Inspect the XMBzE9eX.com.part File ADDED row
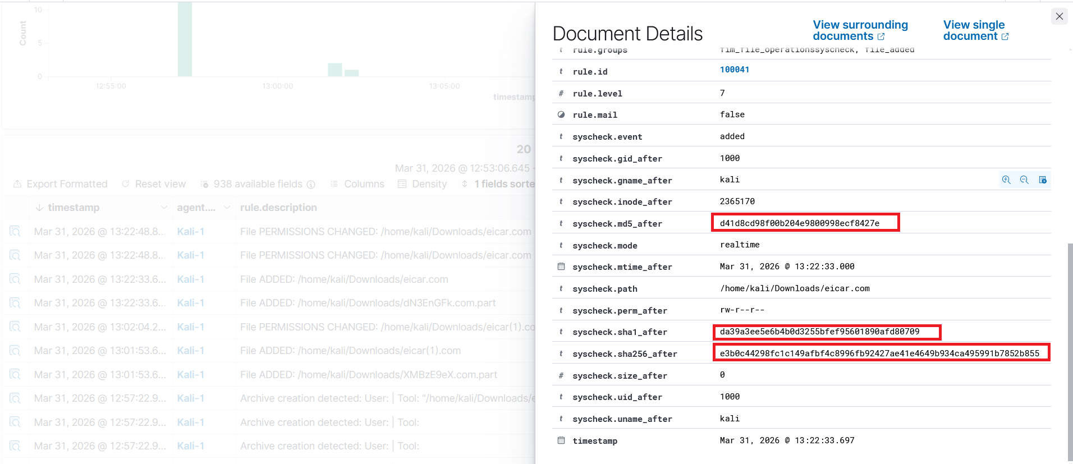Image resolution: width=1073 pixels, height=464 pixels. (x=15, y=375)
